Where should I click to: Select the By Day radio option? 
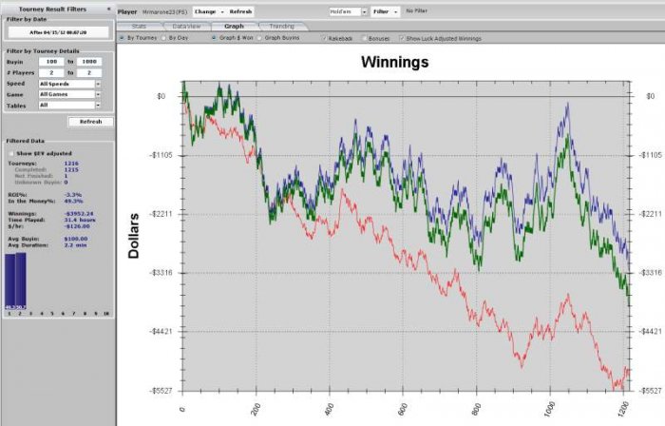[x=163, y=38]
